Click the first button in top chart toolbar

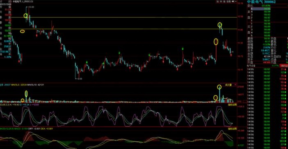pos(217,2)
